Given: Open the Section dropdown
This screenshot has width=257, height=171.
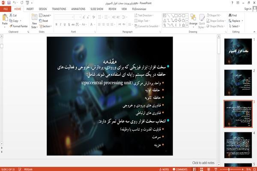Looking at the screenshot, I should pyautogui.click(x=45, y=26).
